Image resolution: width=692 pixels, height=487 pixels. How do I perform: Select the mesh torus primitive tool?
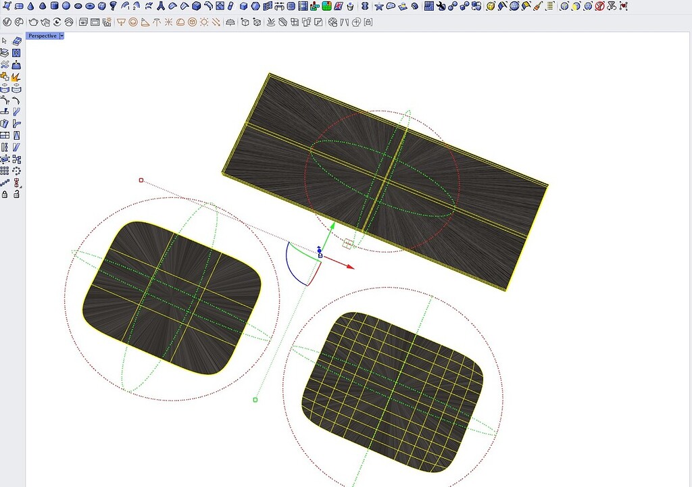90,5
